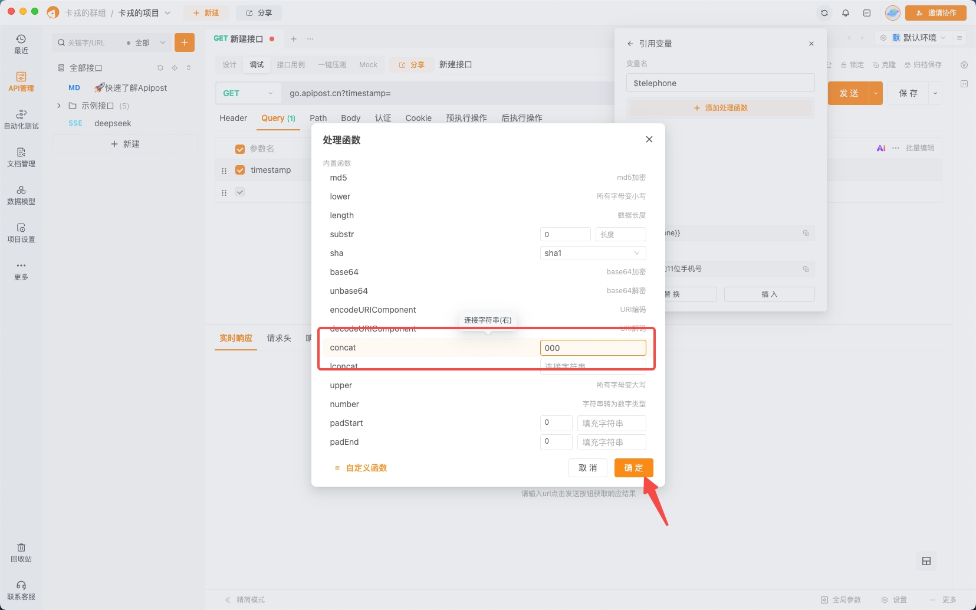The width and height of the screenshot is (976, 610).
Task: Select the number function row
Action: [488, 404]
